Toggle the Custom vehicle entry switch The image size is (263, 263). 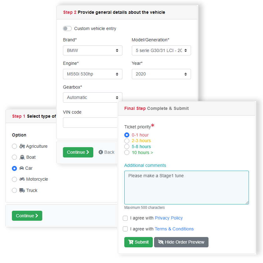pos(67,28)
